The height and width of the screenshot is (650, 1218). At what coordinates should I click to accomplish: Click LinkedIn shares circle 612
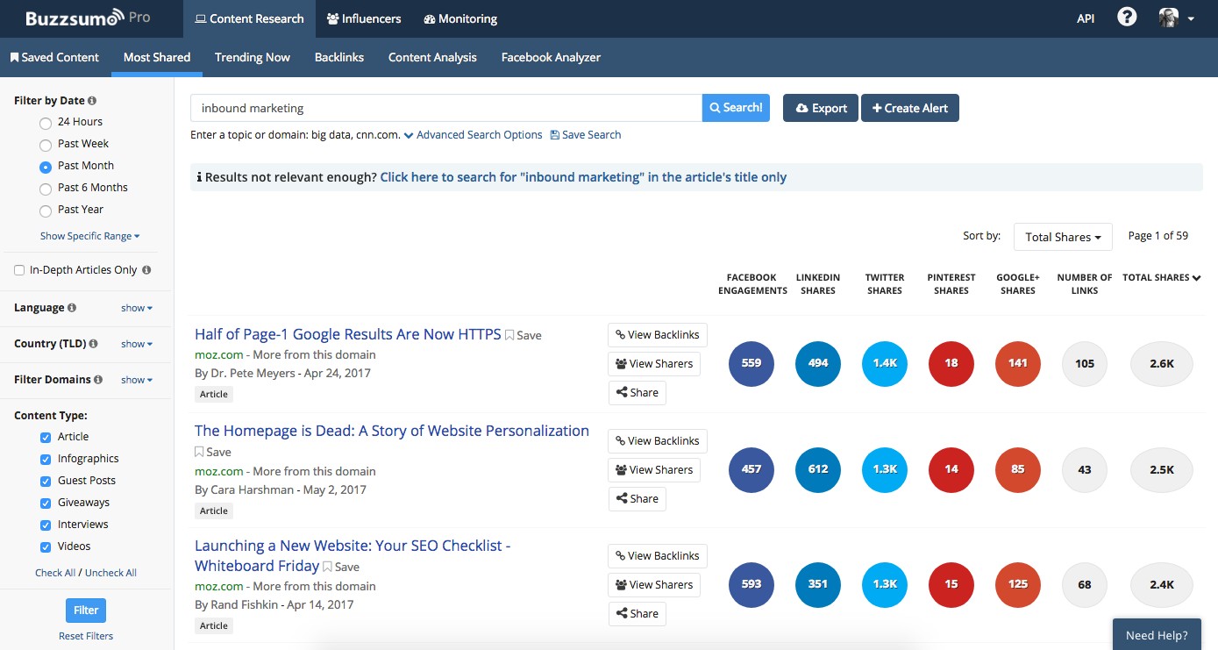coord(818,469)
